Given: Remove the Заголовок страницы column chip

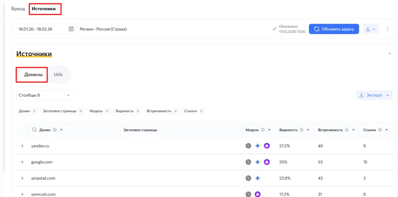Looking at the screenshot, I should coord(81,111).
